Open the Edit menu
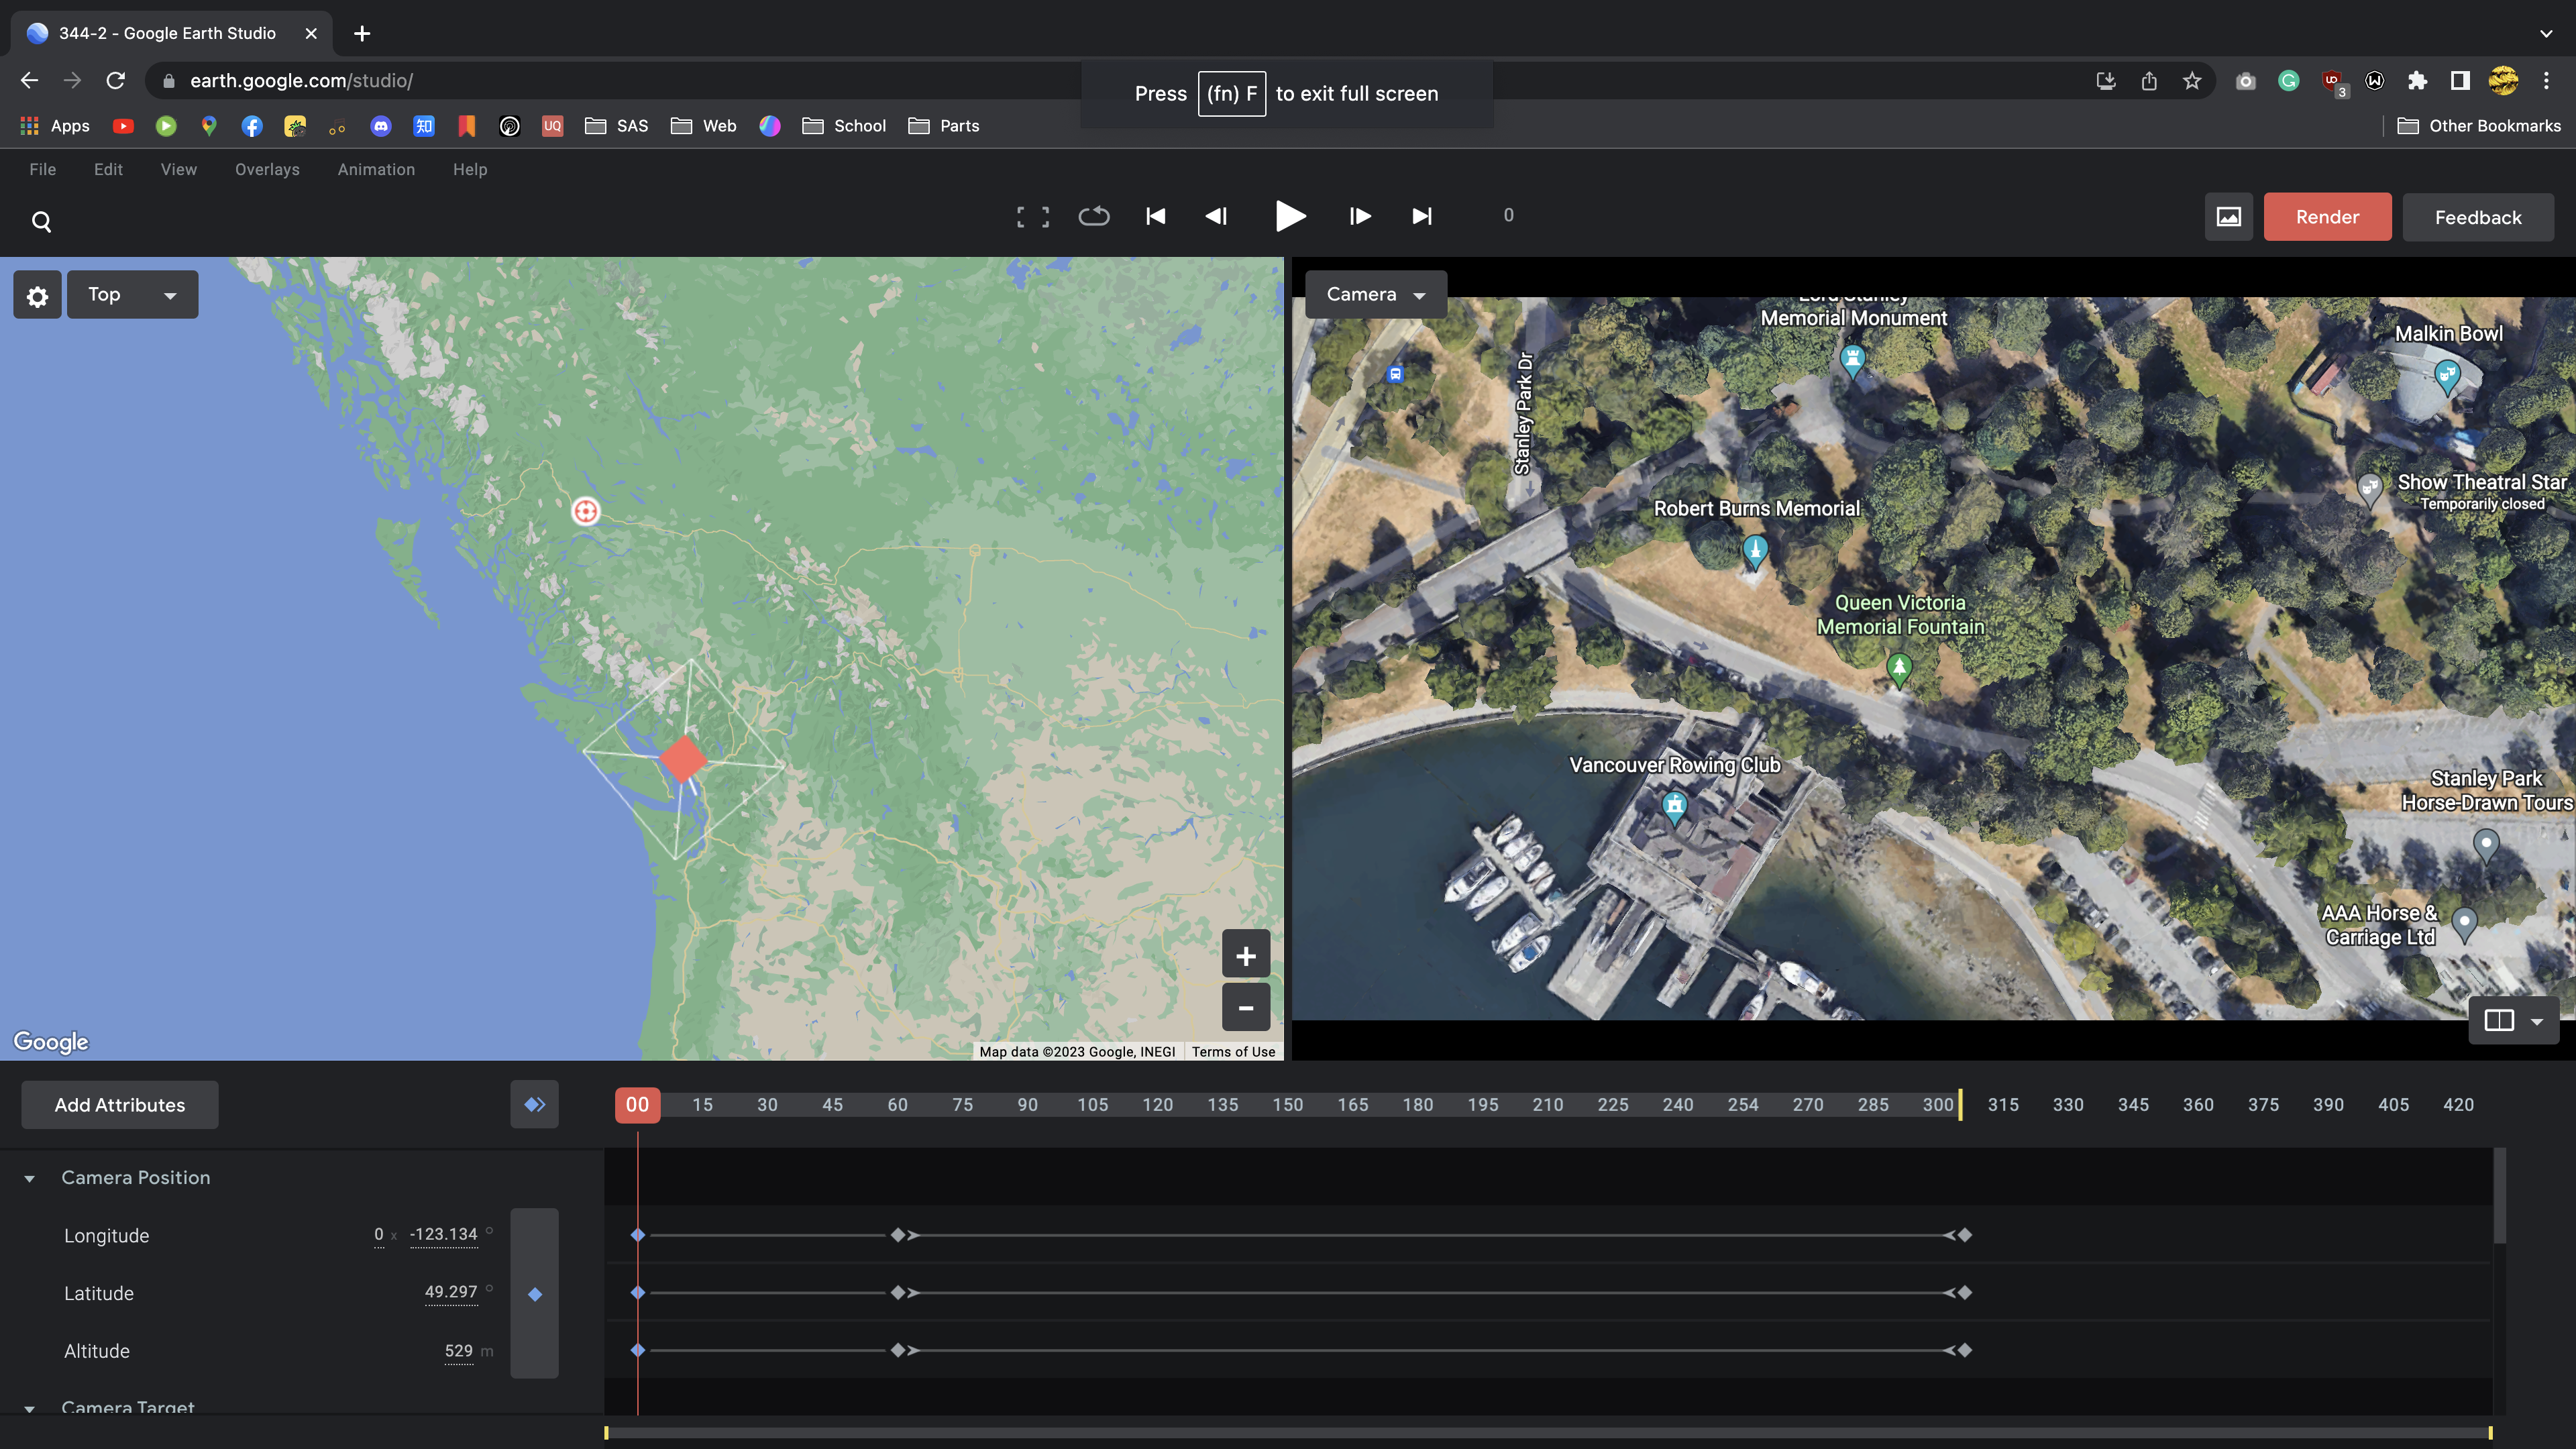The width and height of the screenshot is (2576, 1449). (x=108, y=170)
